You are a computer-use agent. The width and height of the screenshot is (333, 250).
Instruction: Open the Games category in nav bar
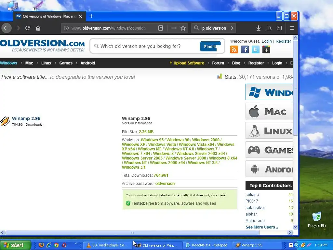[x=66, y=63]
